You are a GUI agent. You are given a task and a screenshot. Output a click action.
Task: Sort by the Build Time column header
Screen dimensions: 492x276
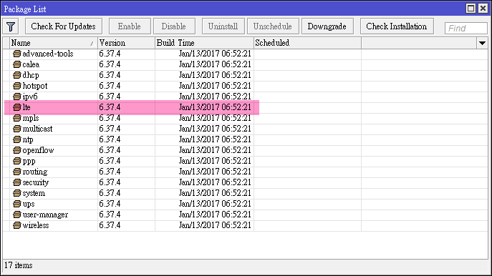204,43
